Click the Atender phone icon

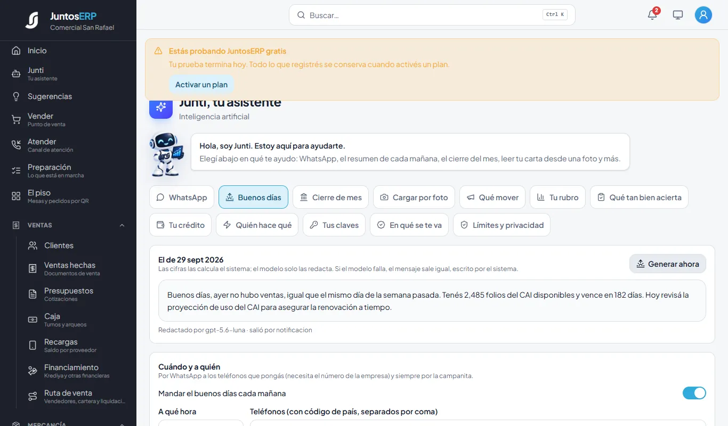tap(16, 145)
